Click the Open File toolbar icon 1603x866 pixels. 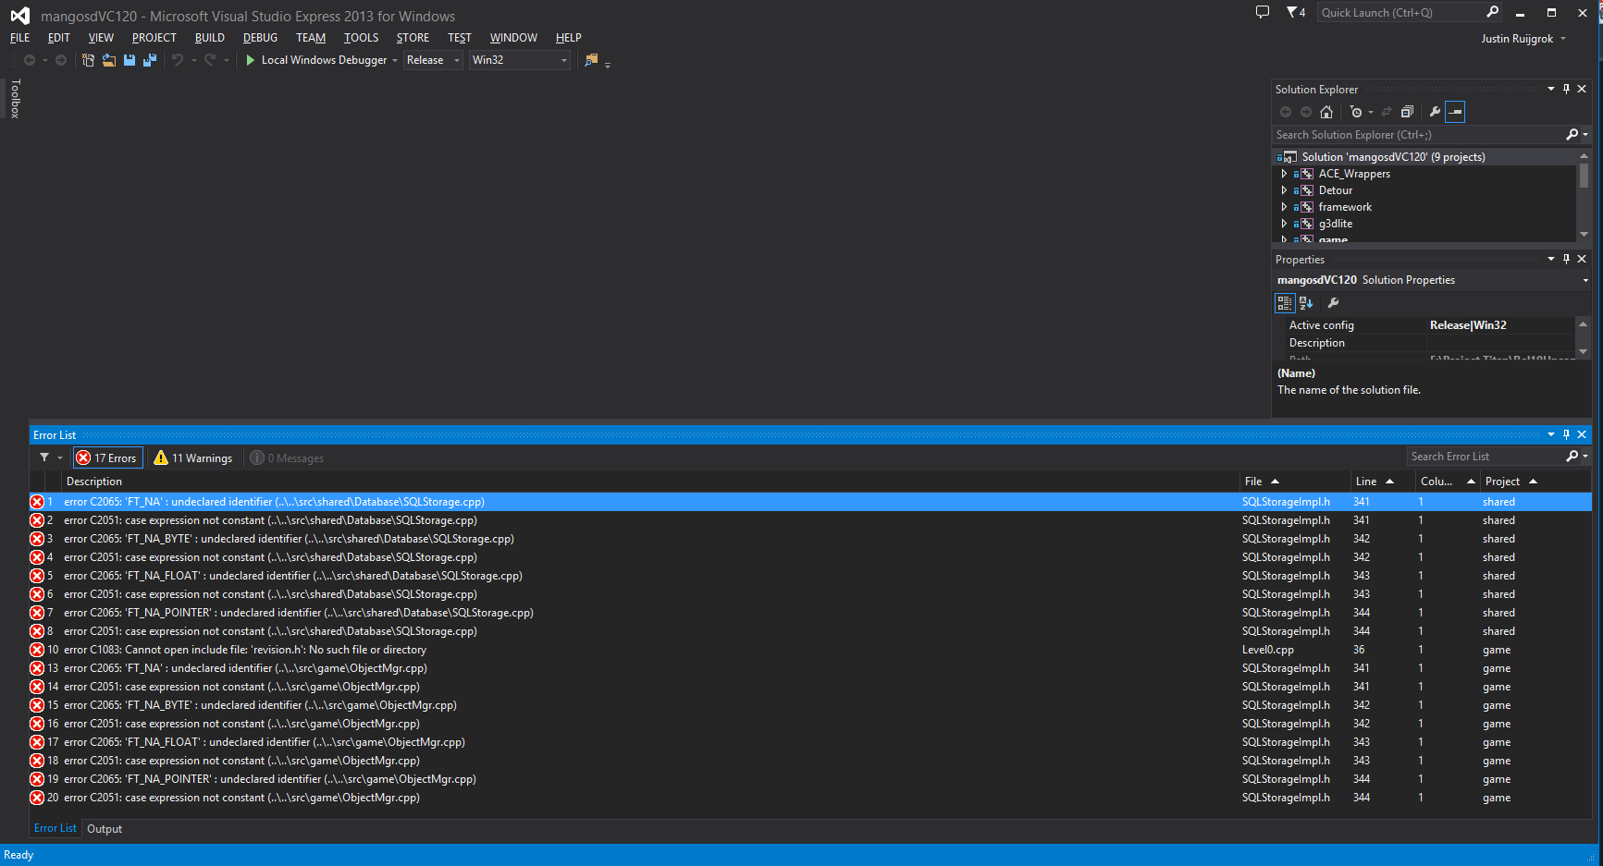109,60
